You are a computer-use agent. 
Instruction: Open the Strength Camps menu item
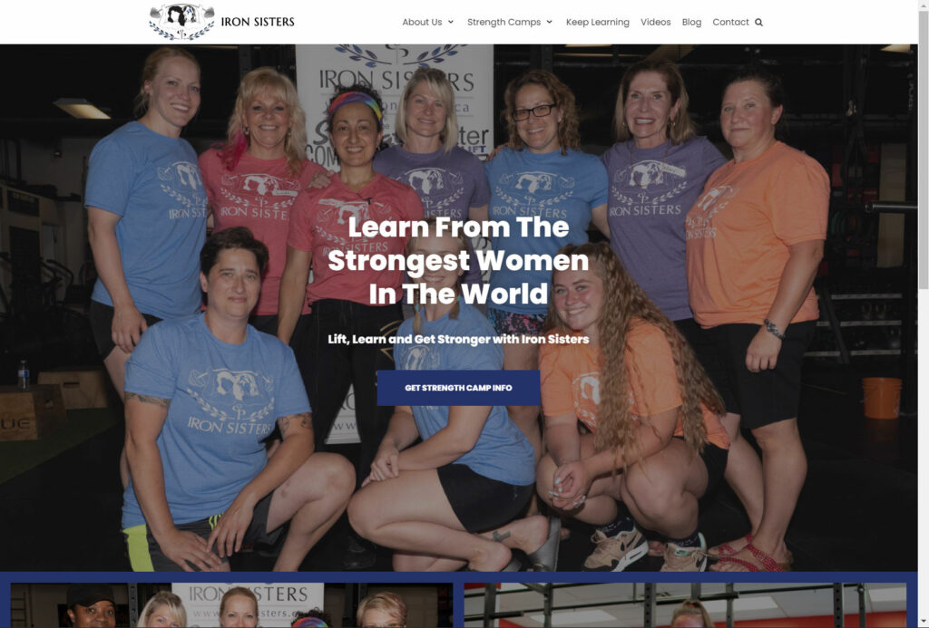504,22
